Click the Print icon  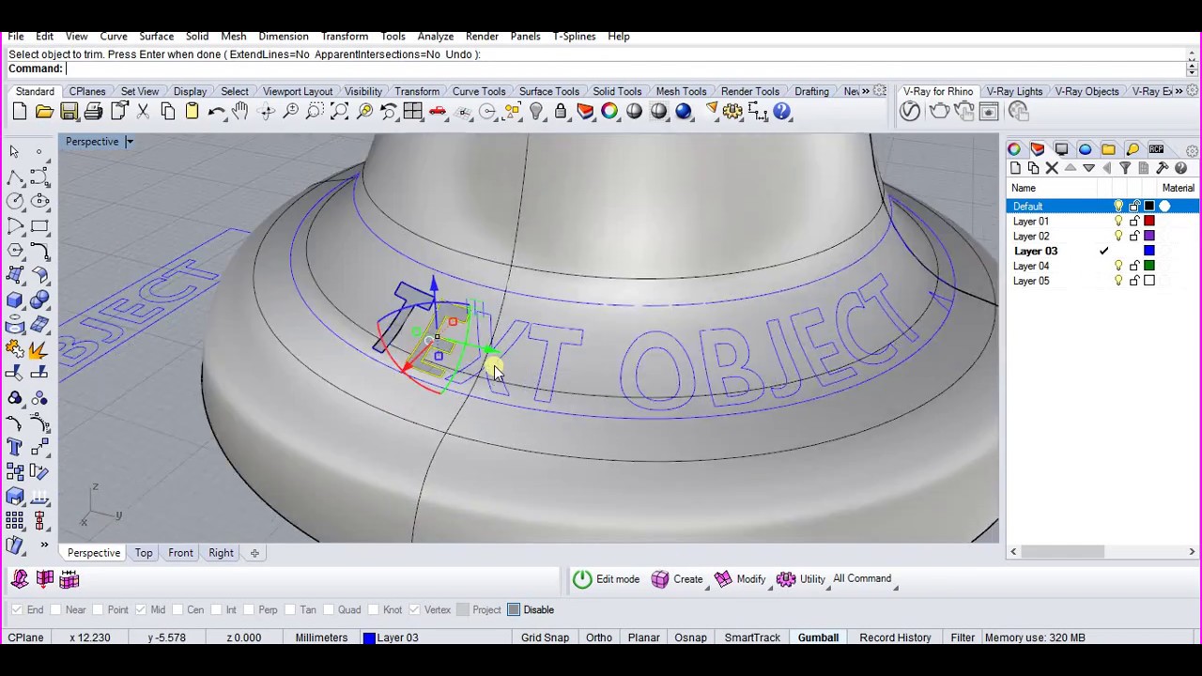pyautogui.click(x=93, y=112)
